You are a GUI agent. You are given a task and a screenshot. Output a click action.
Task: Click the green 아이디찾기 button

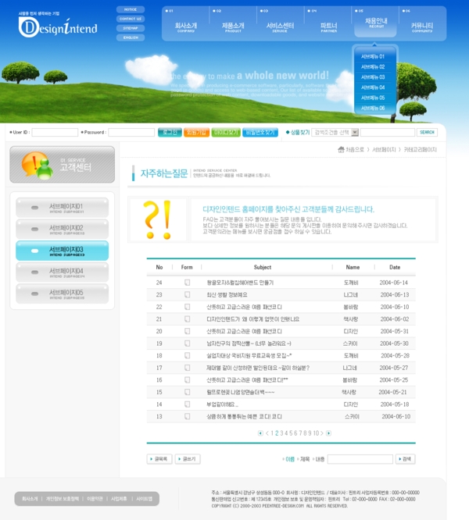pos(226,132)
